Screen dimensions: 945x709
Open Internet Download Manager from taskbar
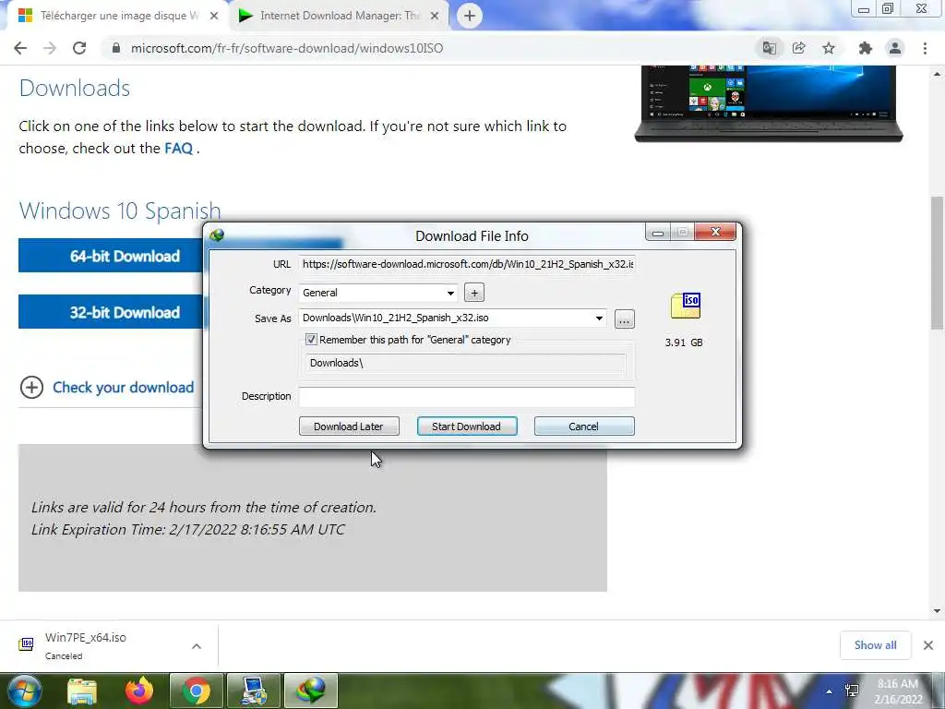click(311, 691)
